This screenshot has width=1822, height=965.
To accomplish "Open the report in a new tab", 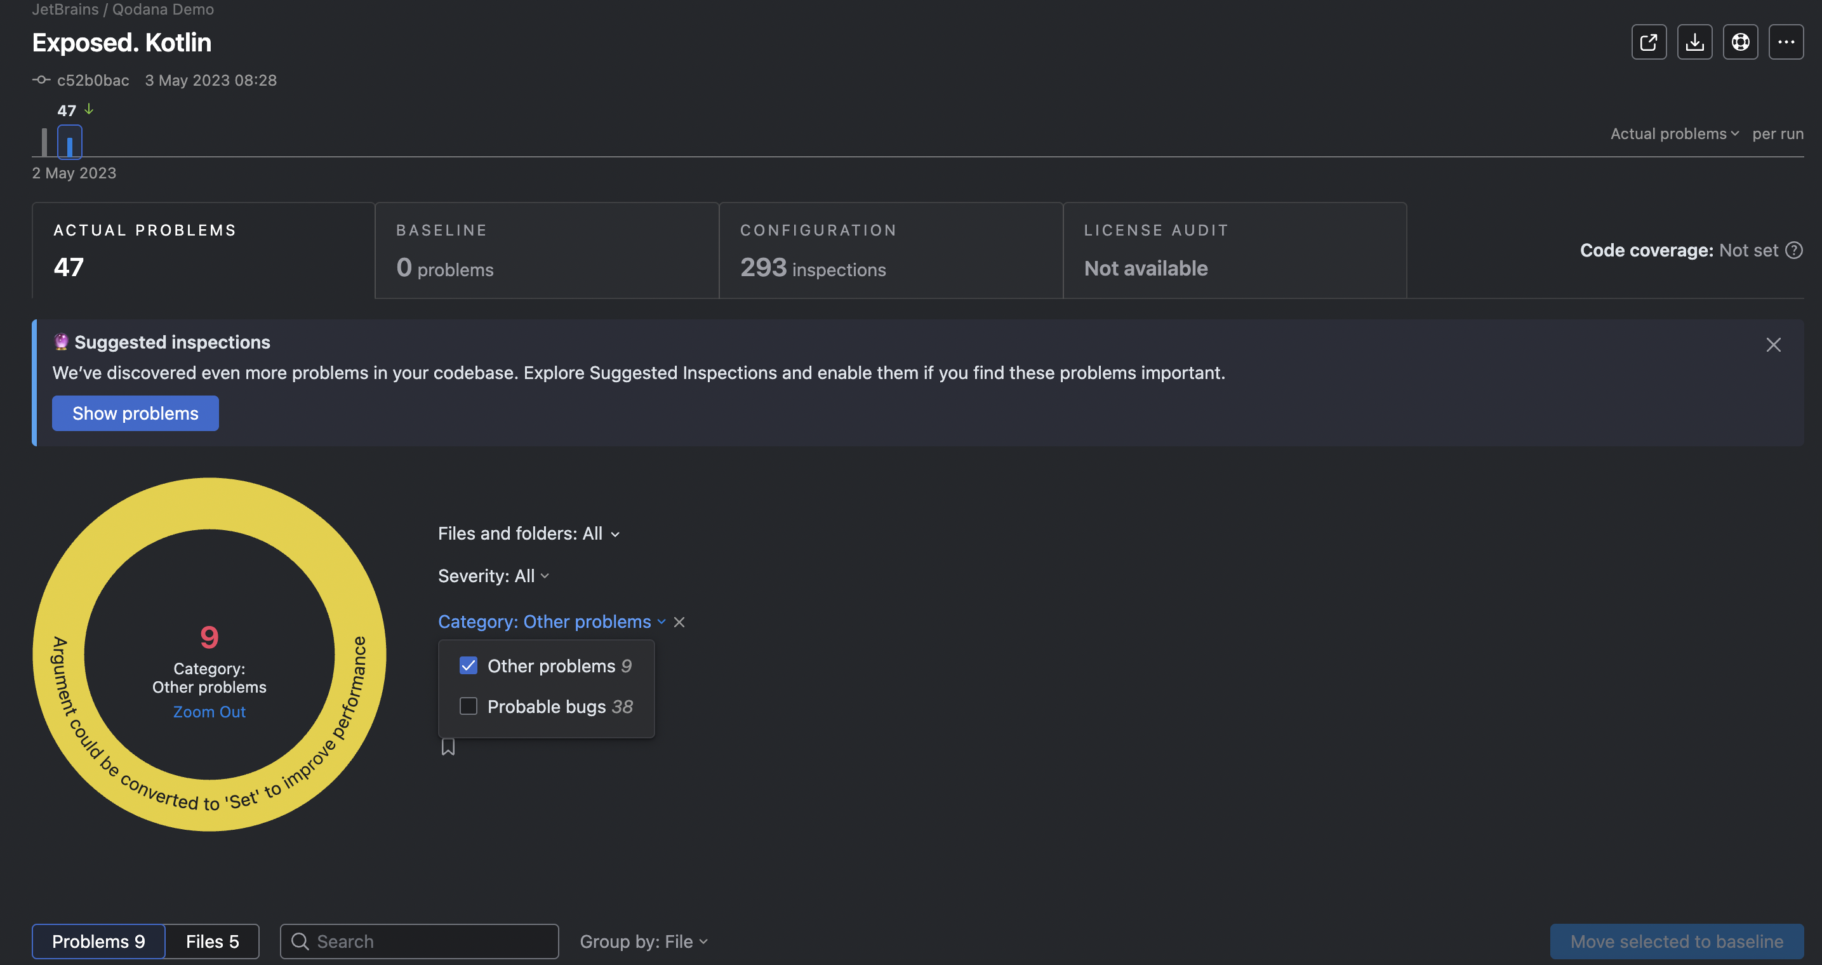I will point(1649,42).
